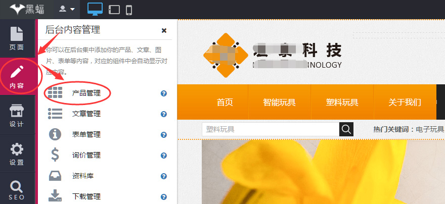Click the 询价管理 dollar icon

[x=55, y=155]
